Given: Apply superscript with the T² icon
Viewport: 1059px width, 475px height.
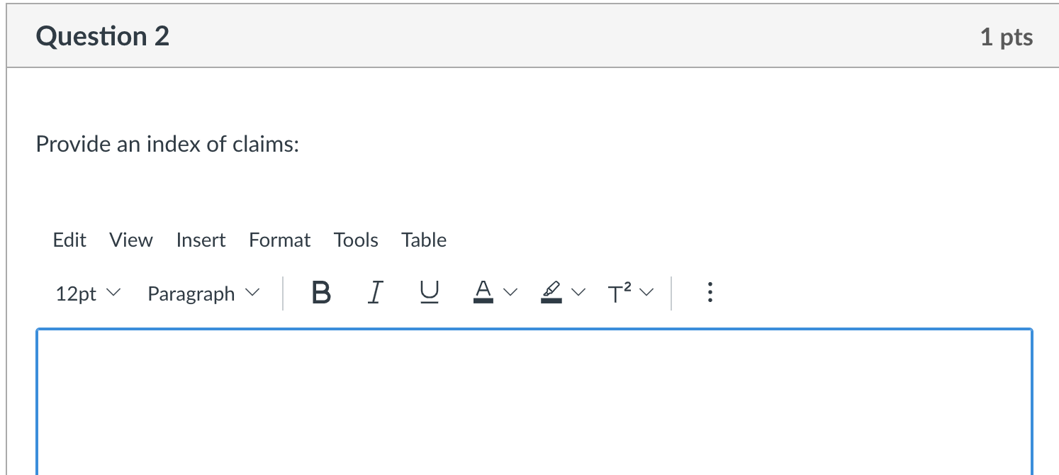Looking at the screenshot, I should click(618, 293).
